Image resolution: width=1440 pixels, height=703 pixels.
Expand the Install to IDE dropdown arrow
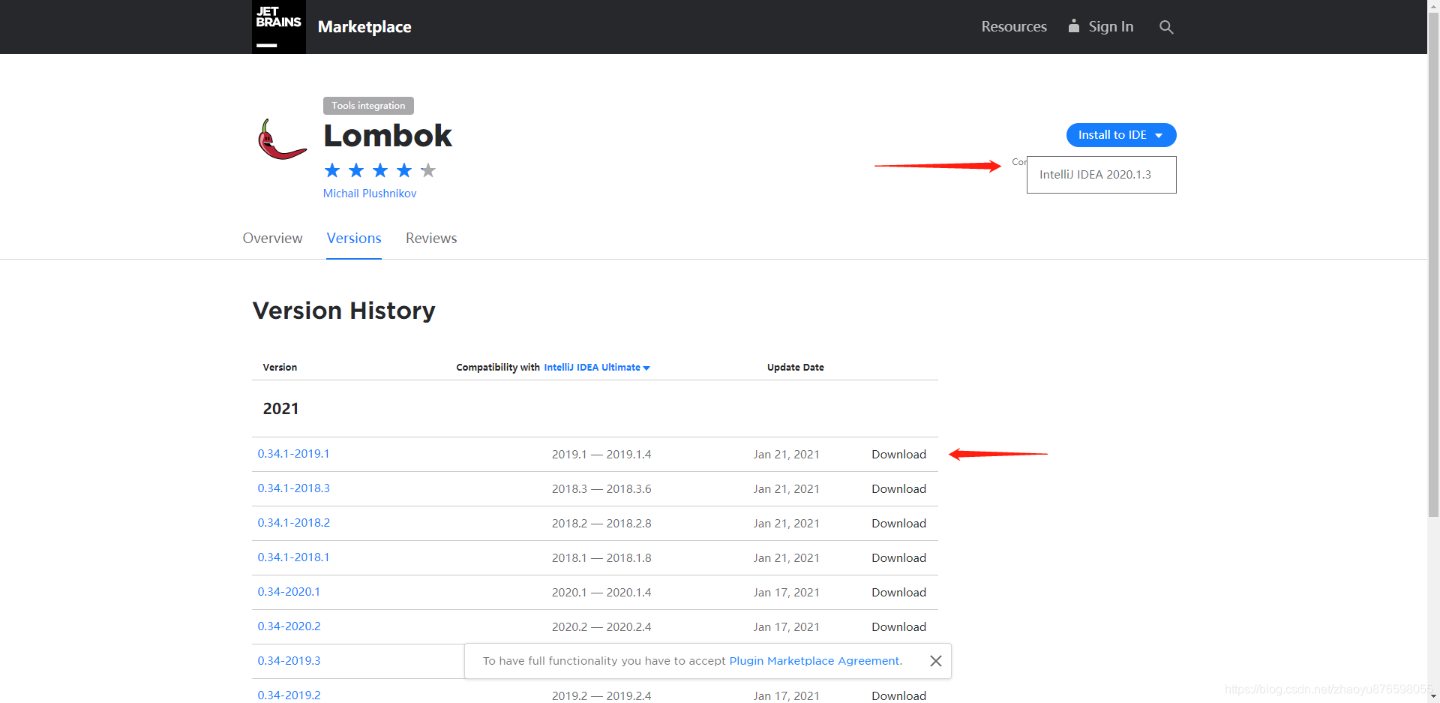point(1159,136)
